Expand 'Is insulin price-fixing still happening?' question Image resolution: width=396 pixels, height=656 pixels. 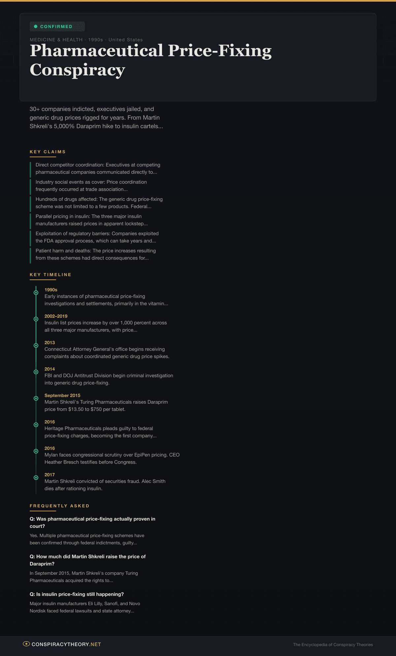point(77,594)
